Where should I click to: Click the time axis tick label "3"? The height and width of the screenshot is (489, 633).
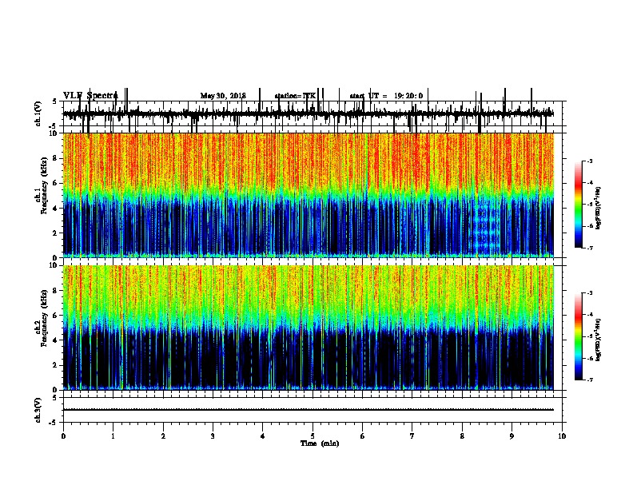tap(213, 436)
